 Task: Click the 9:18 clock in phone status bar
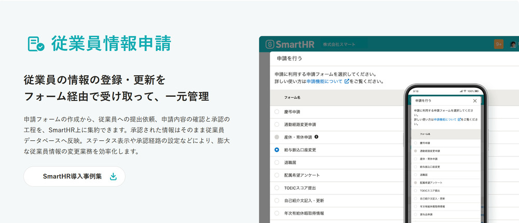click(x=416, y=91)
